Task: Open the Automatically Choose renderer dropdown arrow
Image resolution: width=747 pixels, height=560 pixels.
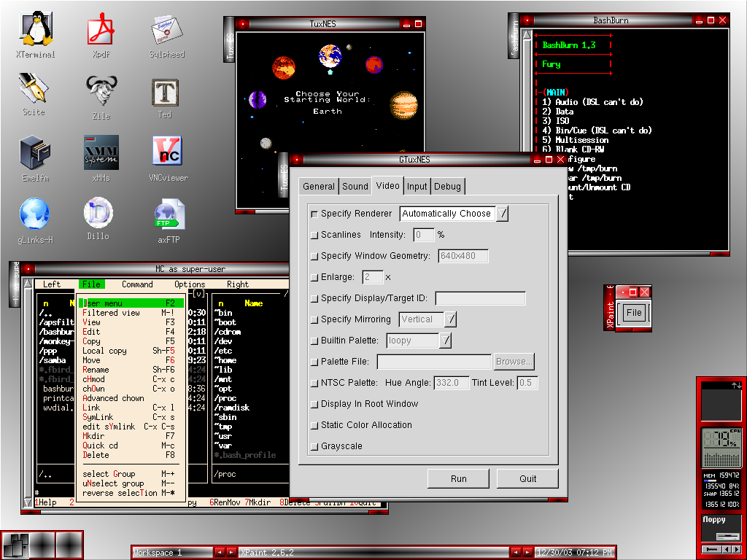Action: pyautogui.click(x=502, y=214)
